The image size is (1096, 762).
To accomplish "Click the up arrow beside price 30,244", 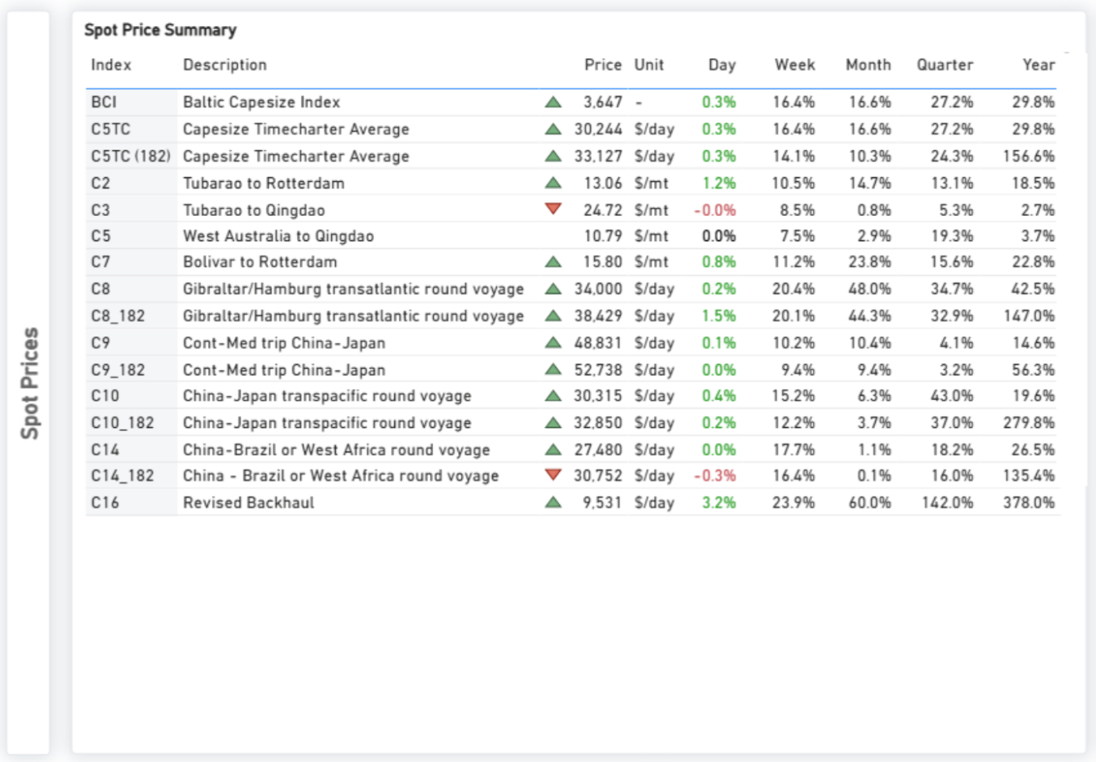I will pos(554,129).
